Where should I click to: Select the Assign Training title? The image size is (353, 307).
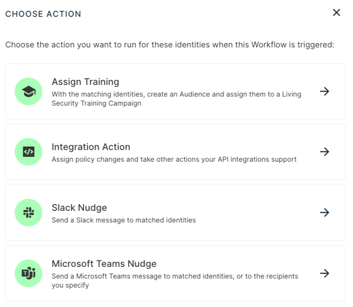(85, 82)
